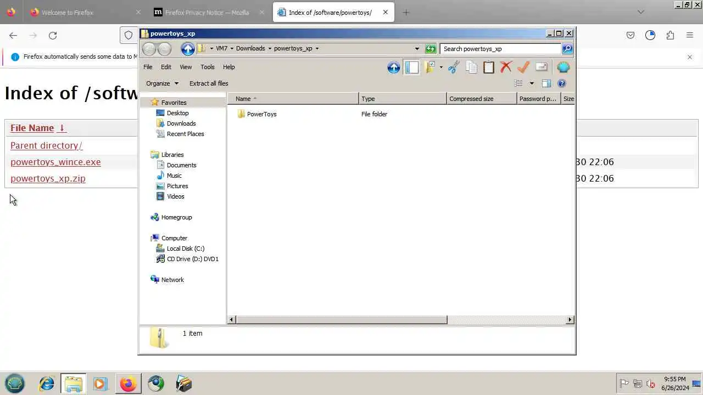Select CD Drive (D:) DVD1
The image size is (703, 395).
click(192, 259)
